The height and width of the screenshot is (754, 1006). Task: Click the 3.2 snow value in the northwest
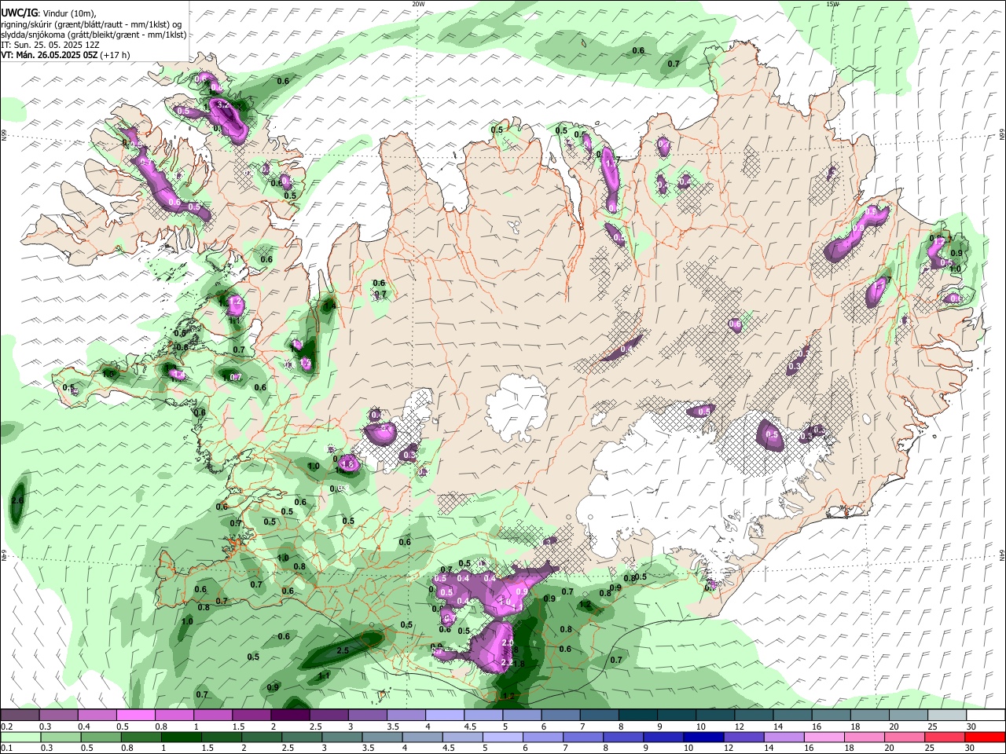point(222,104)
